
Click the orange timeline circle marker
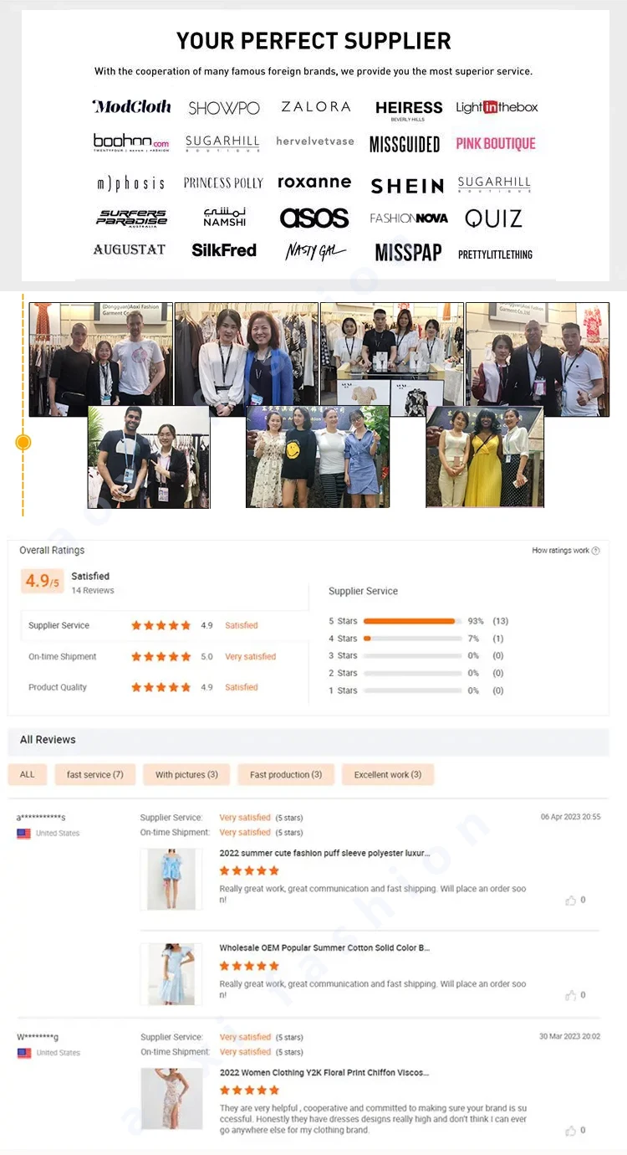pyautogui.click(x=23, y=443)
